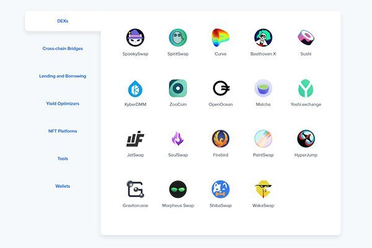Switch to Cross-chain Bridges tab
The image size is (372, 248).
pyautogui.click(x=63, y=48)
